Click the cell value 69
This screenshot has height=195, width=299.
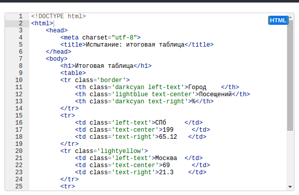166,165
